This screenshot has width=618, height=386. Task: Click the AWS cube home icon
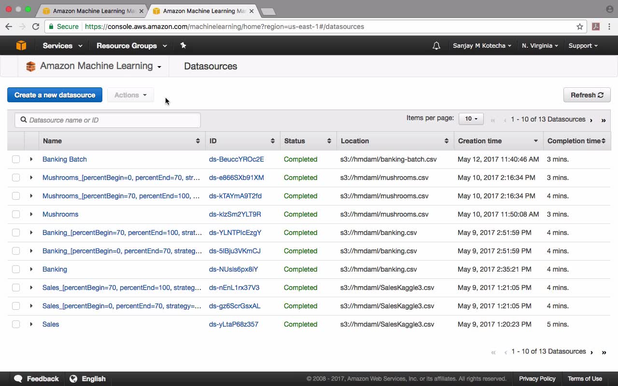[21, 45]
